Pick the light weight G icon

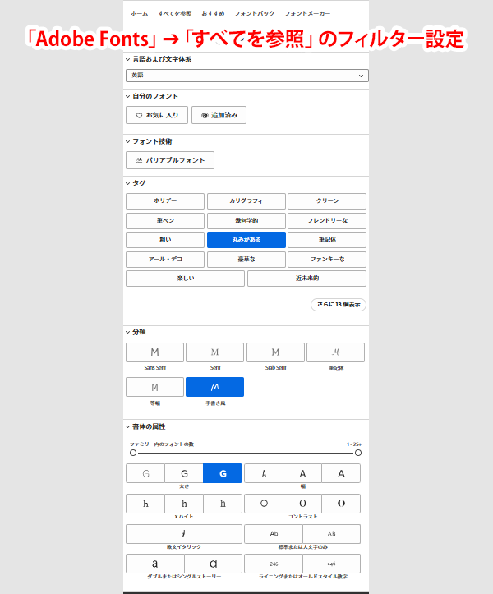[x=145, y=473]
